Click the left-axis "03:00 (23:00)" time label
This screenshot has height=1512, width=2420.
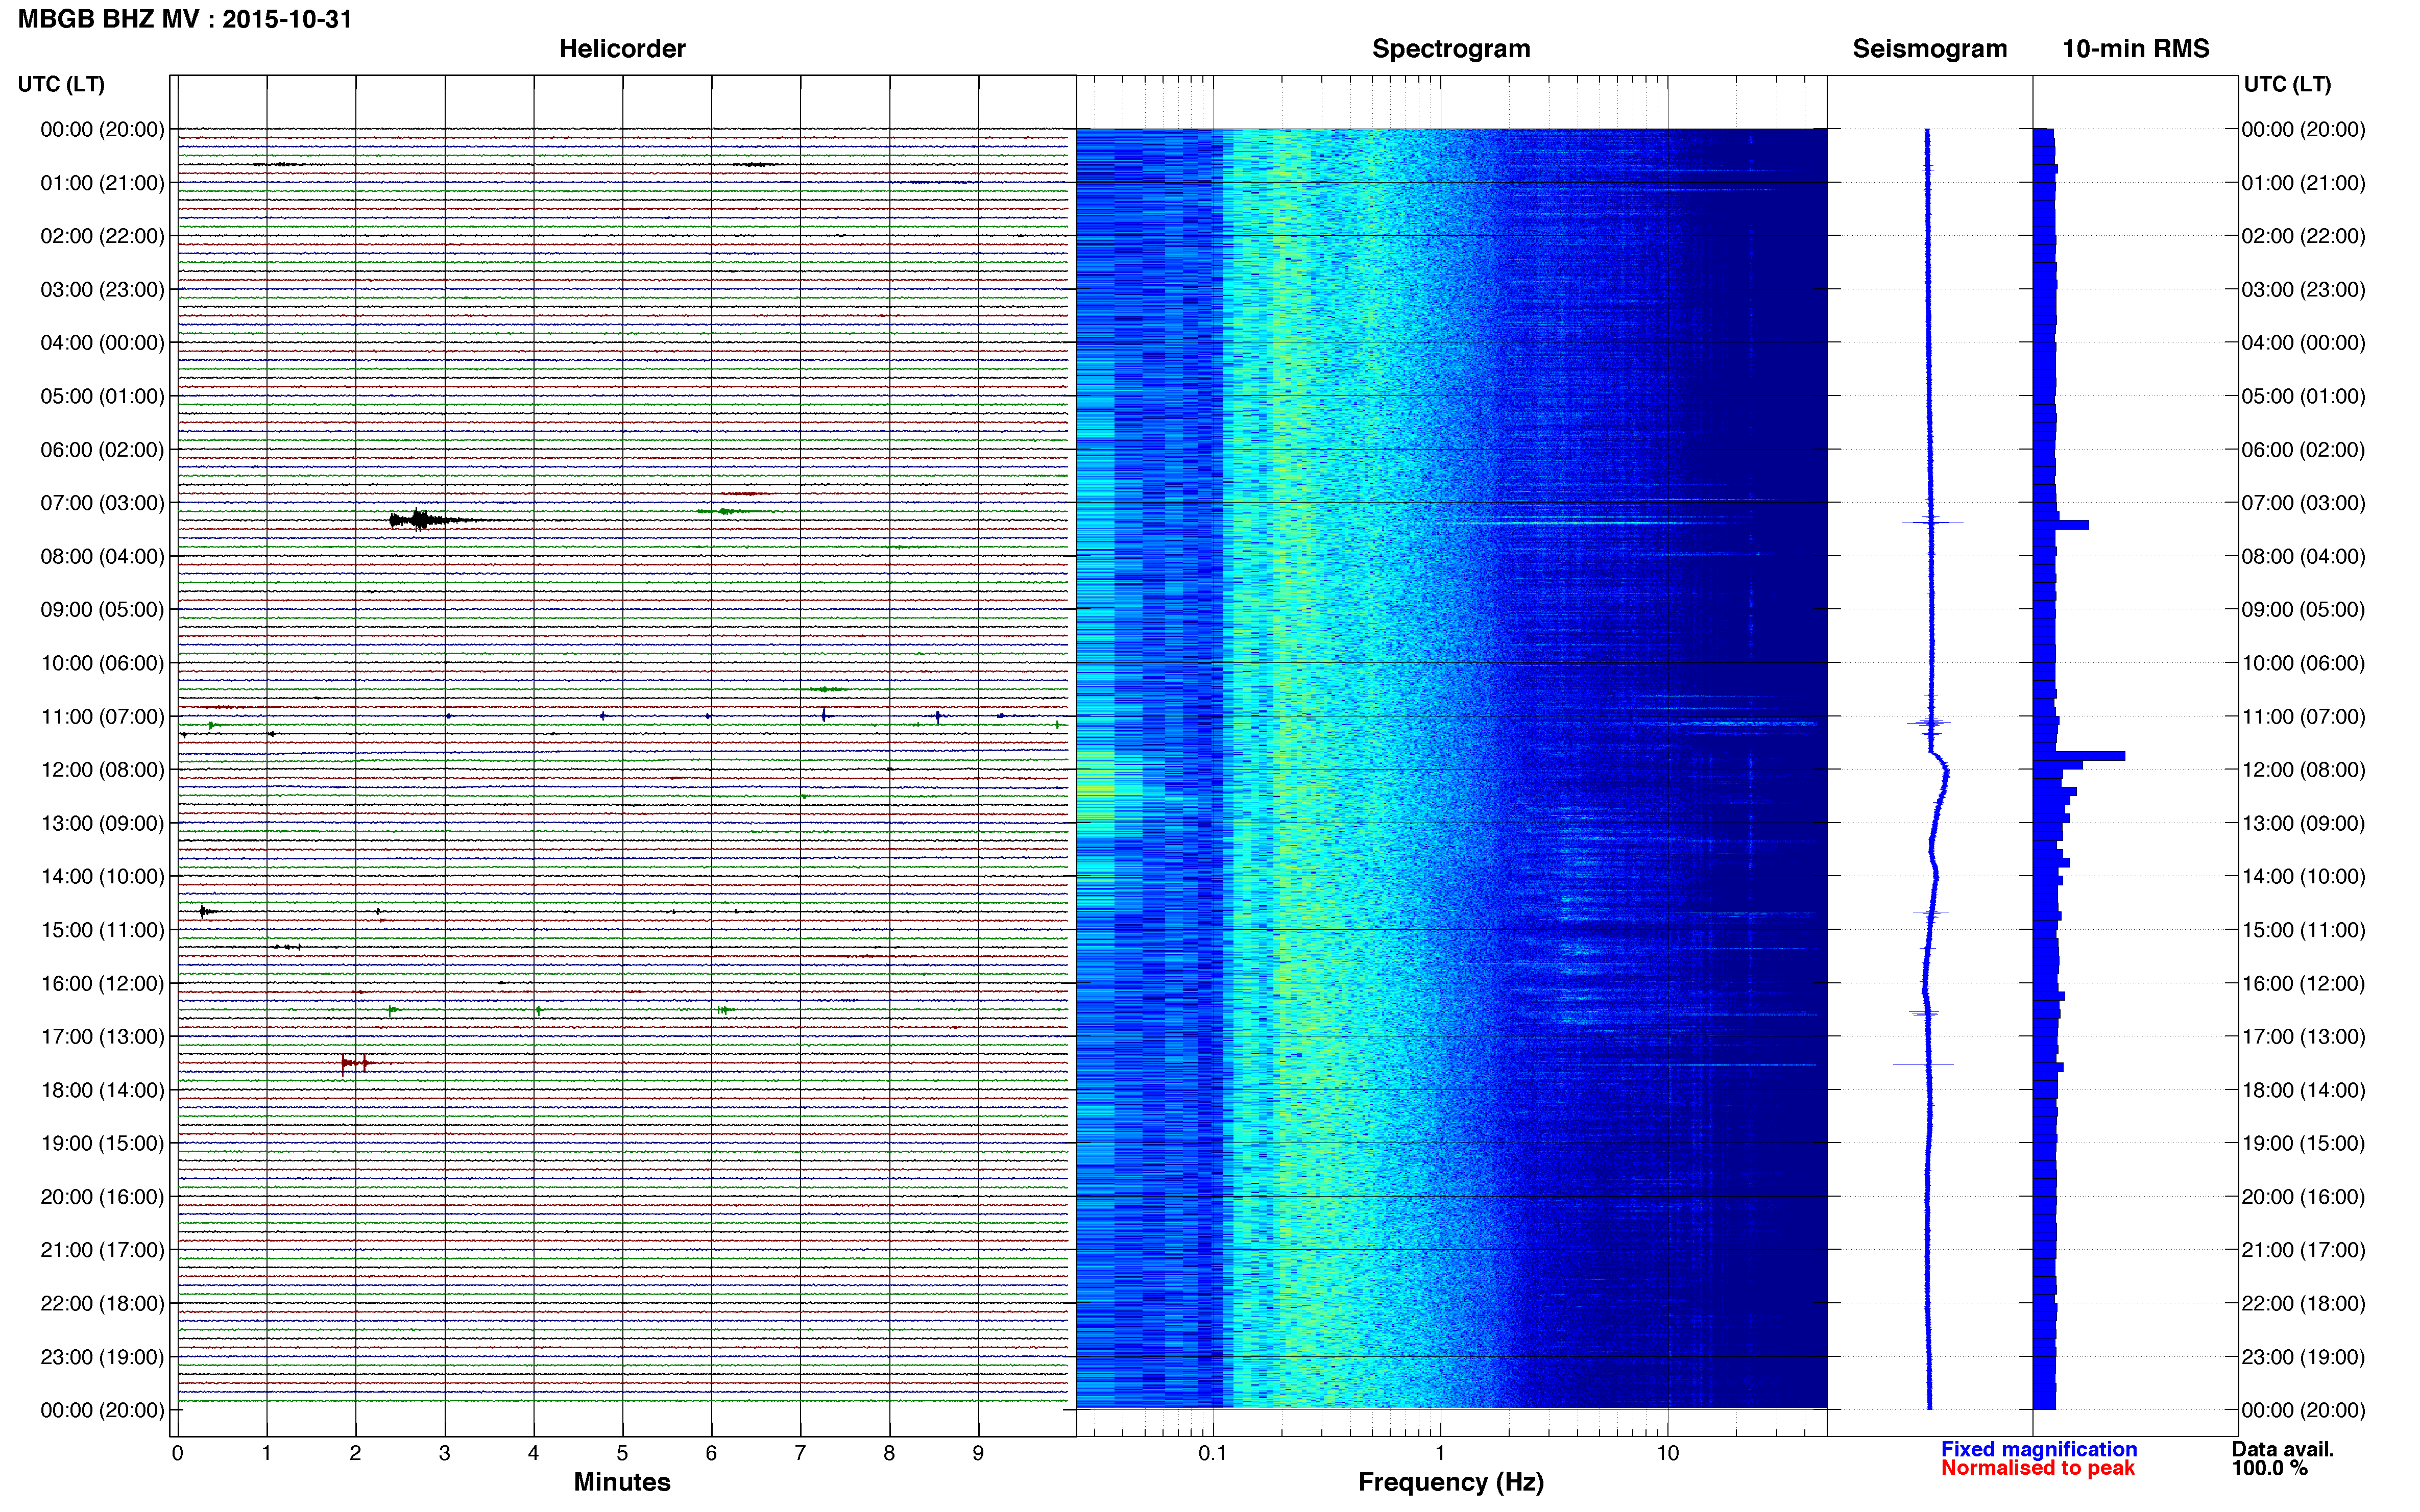102,290
